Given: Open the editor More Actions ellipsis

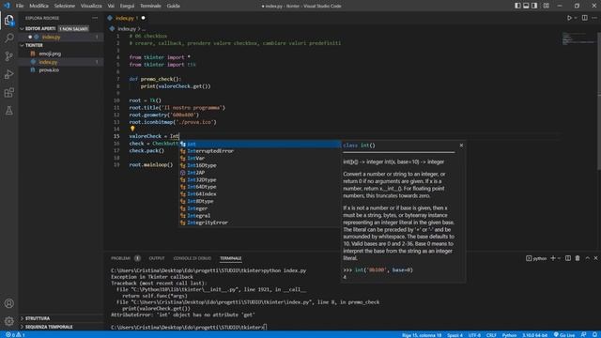Looking at the screenshot, I should pyautogui.click(x=594, y=18).
